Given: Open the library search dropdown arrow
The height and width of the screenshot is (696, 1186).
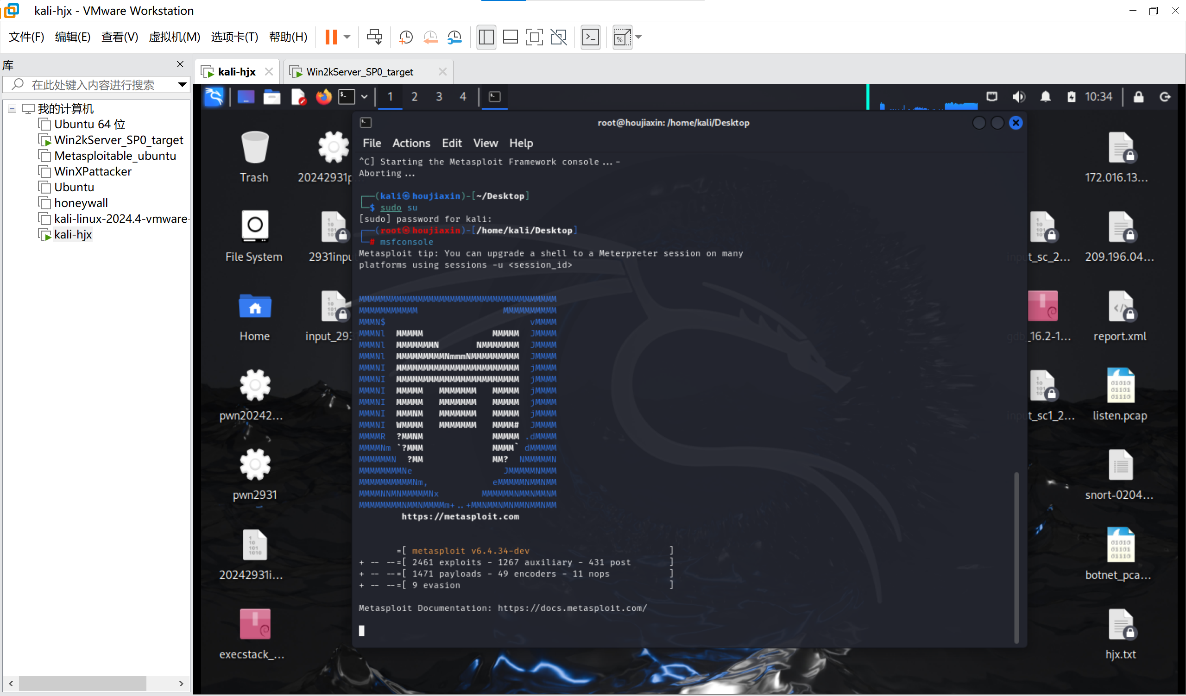Looking at the screenshot, I should (x=182, y=85).
